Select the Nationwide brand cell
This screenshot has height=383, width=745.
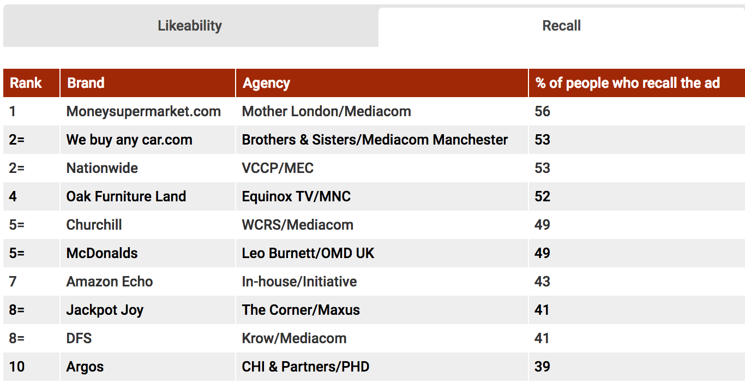[x=148, y=168]
